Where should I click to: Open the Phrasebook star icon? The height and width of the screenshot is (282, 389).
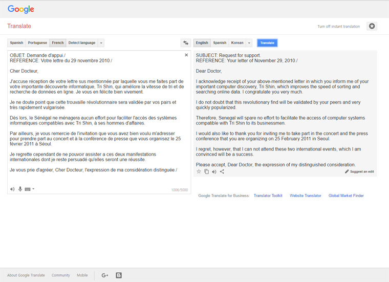tap(372, 26)
